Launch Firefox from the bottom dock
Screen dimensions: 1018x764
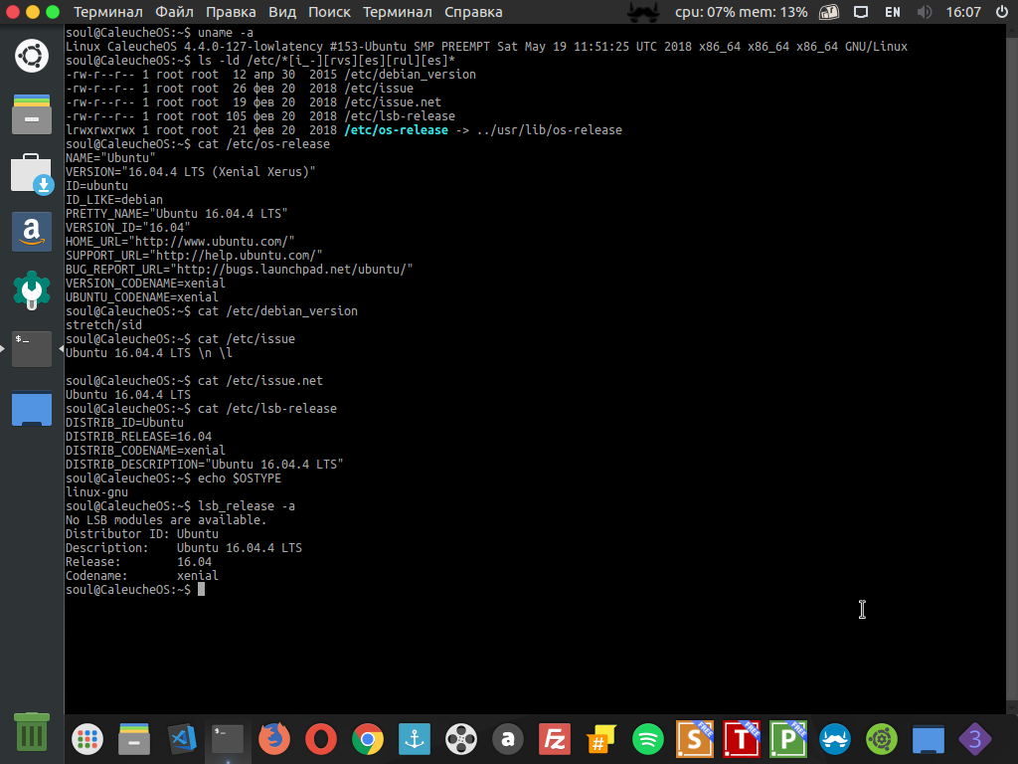tap(274, 739)
